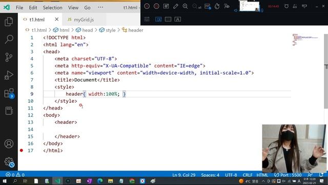Open the recorder settings sliders icon
This screenshot has width=328, height=185.
pyautogui.click(x=147, y=20)
